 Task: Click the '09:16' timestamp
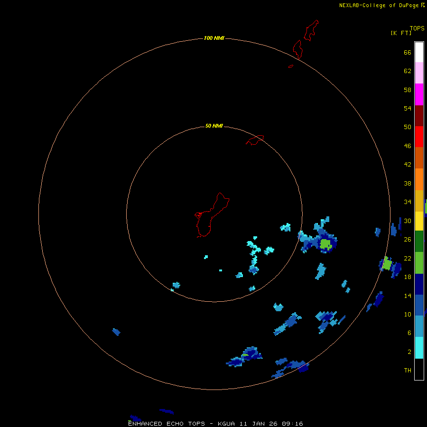[x=292, y=424]
